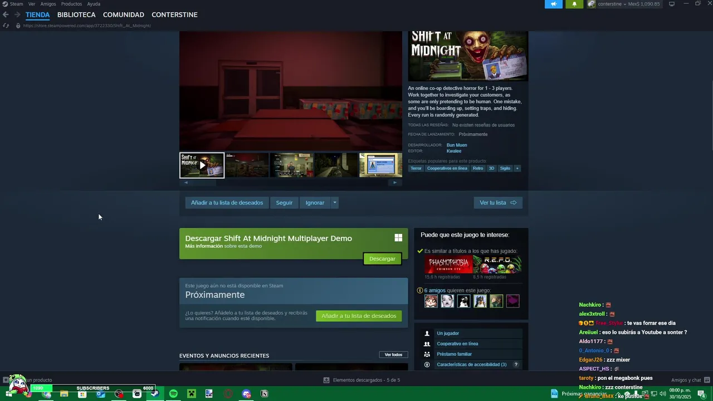
Task: Open the Ver menu
Action: click(x=32, y=4)
